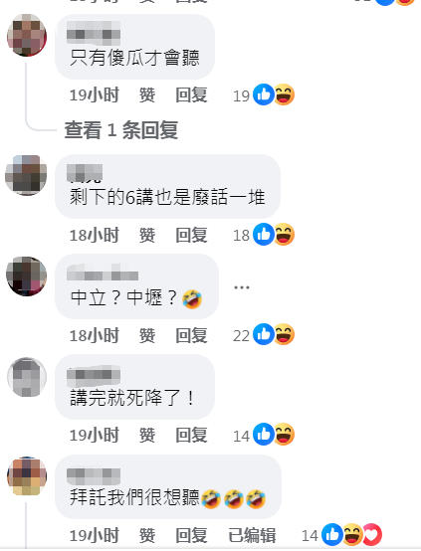Open three-dot options on 中立？中壢？ comment
This screenshot has width=421, height=551.
pos(242,287)
